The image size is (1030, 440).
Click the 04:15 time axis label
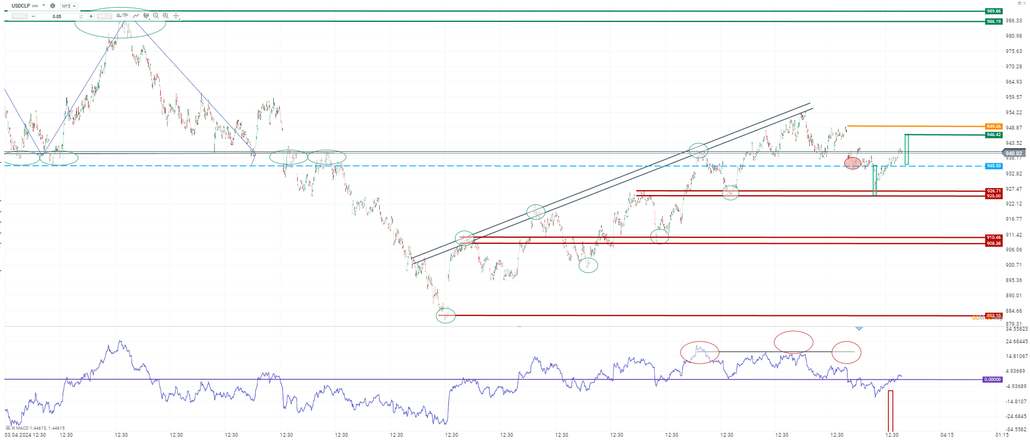coord(947,435)
